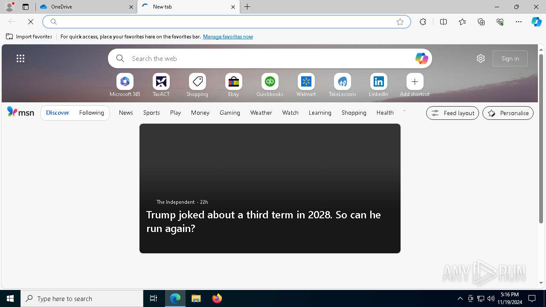Open Task View on taskbar
The image size is (546, 307).
coord(154,298)
